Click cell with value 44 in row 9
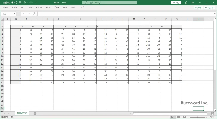Image resolution: width=217 pixels, height=119 pixels. click(69, 53)
